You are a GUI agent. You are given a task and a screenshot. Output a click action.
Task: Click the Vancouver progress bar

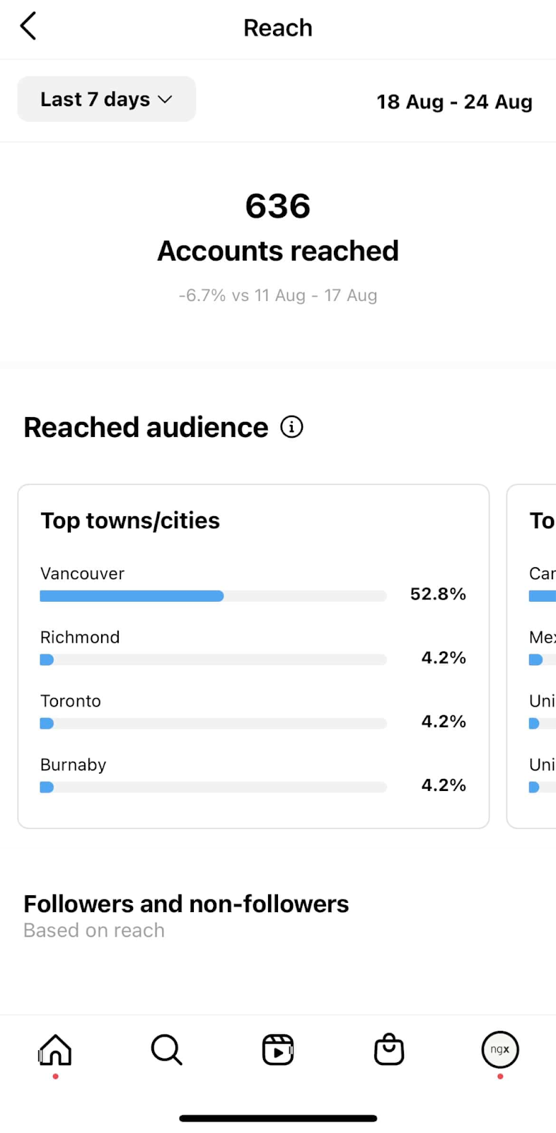click(213, 596)
